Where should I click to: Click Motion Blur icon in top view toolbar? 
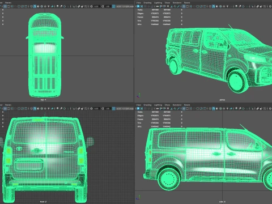(61, 6)
